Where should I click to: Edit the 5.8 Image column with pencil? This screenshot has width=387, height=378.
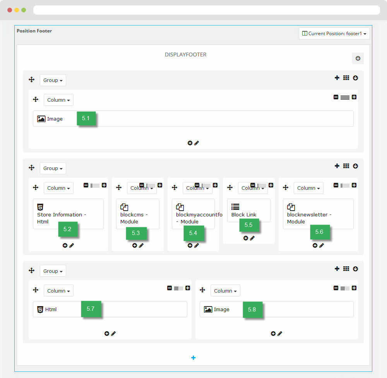click(x=280, y=334)
